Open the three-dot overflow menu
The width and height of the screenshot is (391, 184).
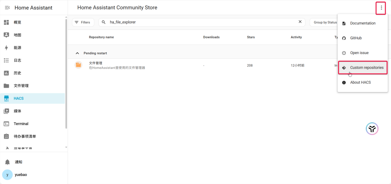381,8
